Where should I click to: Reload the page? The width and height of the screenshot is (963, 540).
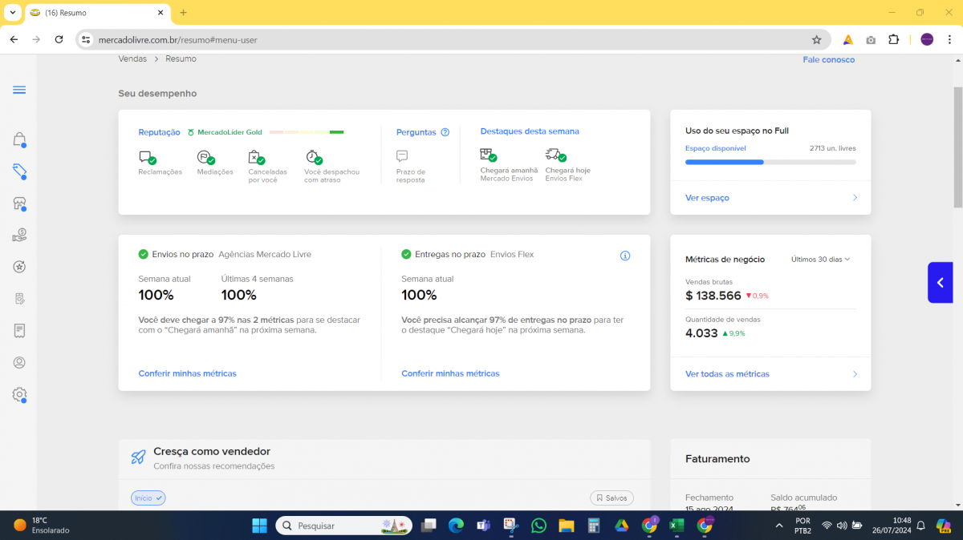(59, 39)
